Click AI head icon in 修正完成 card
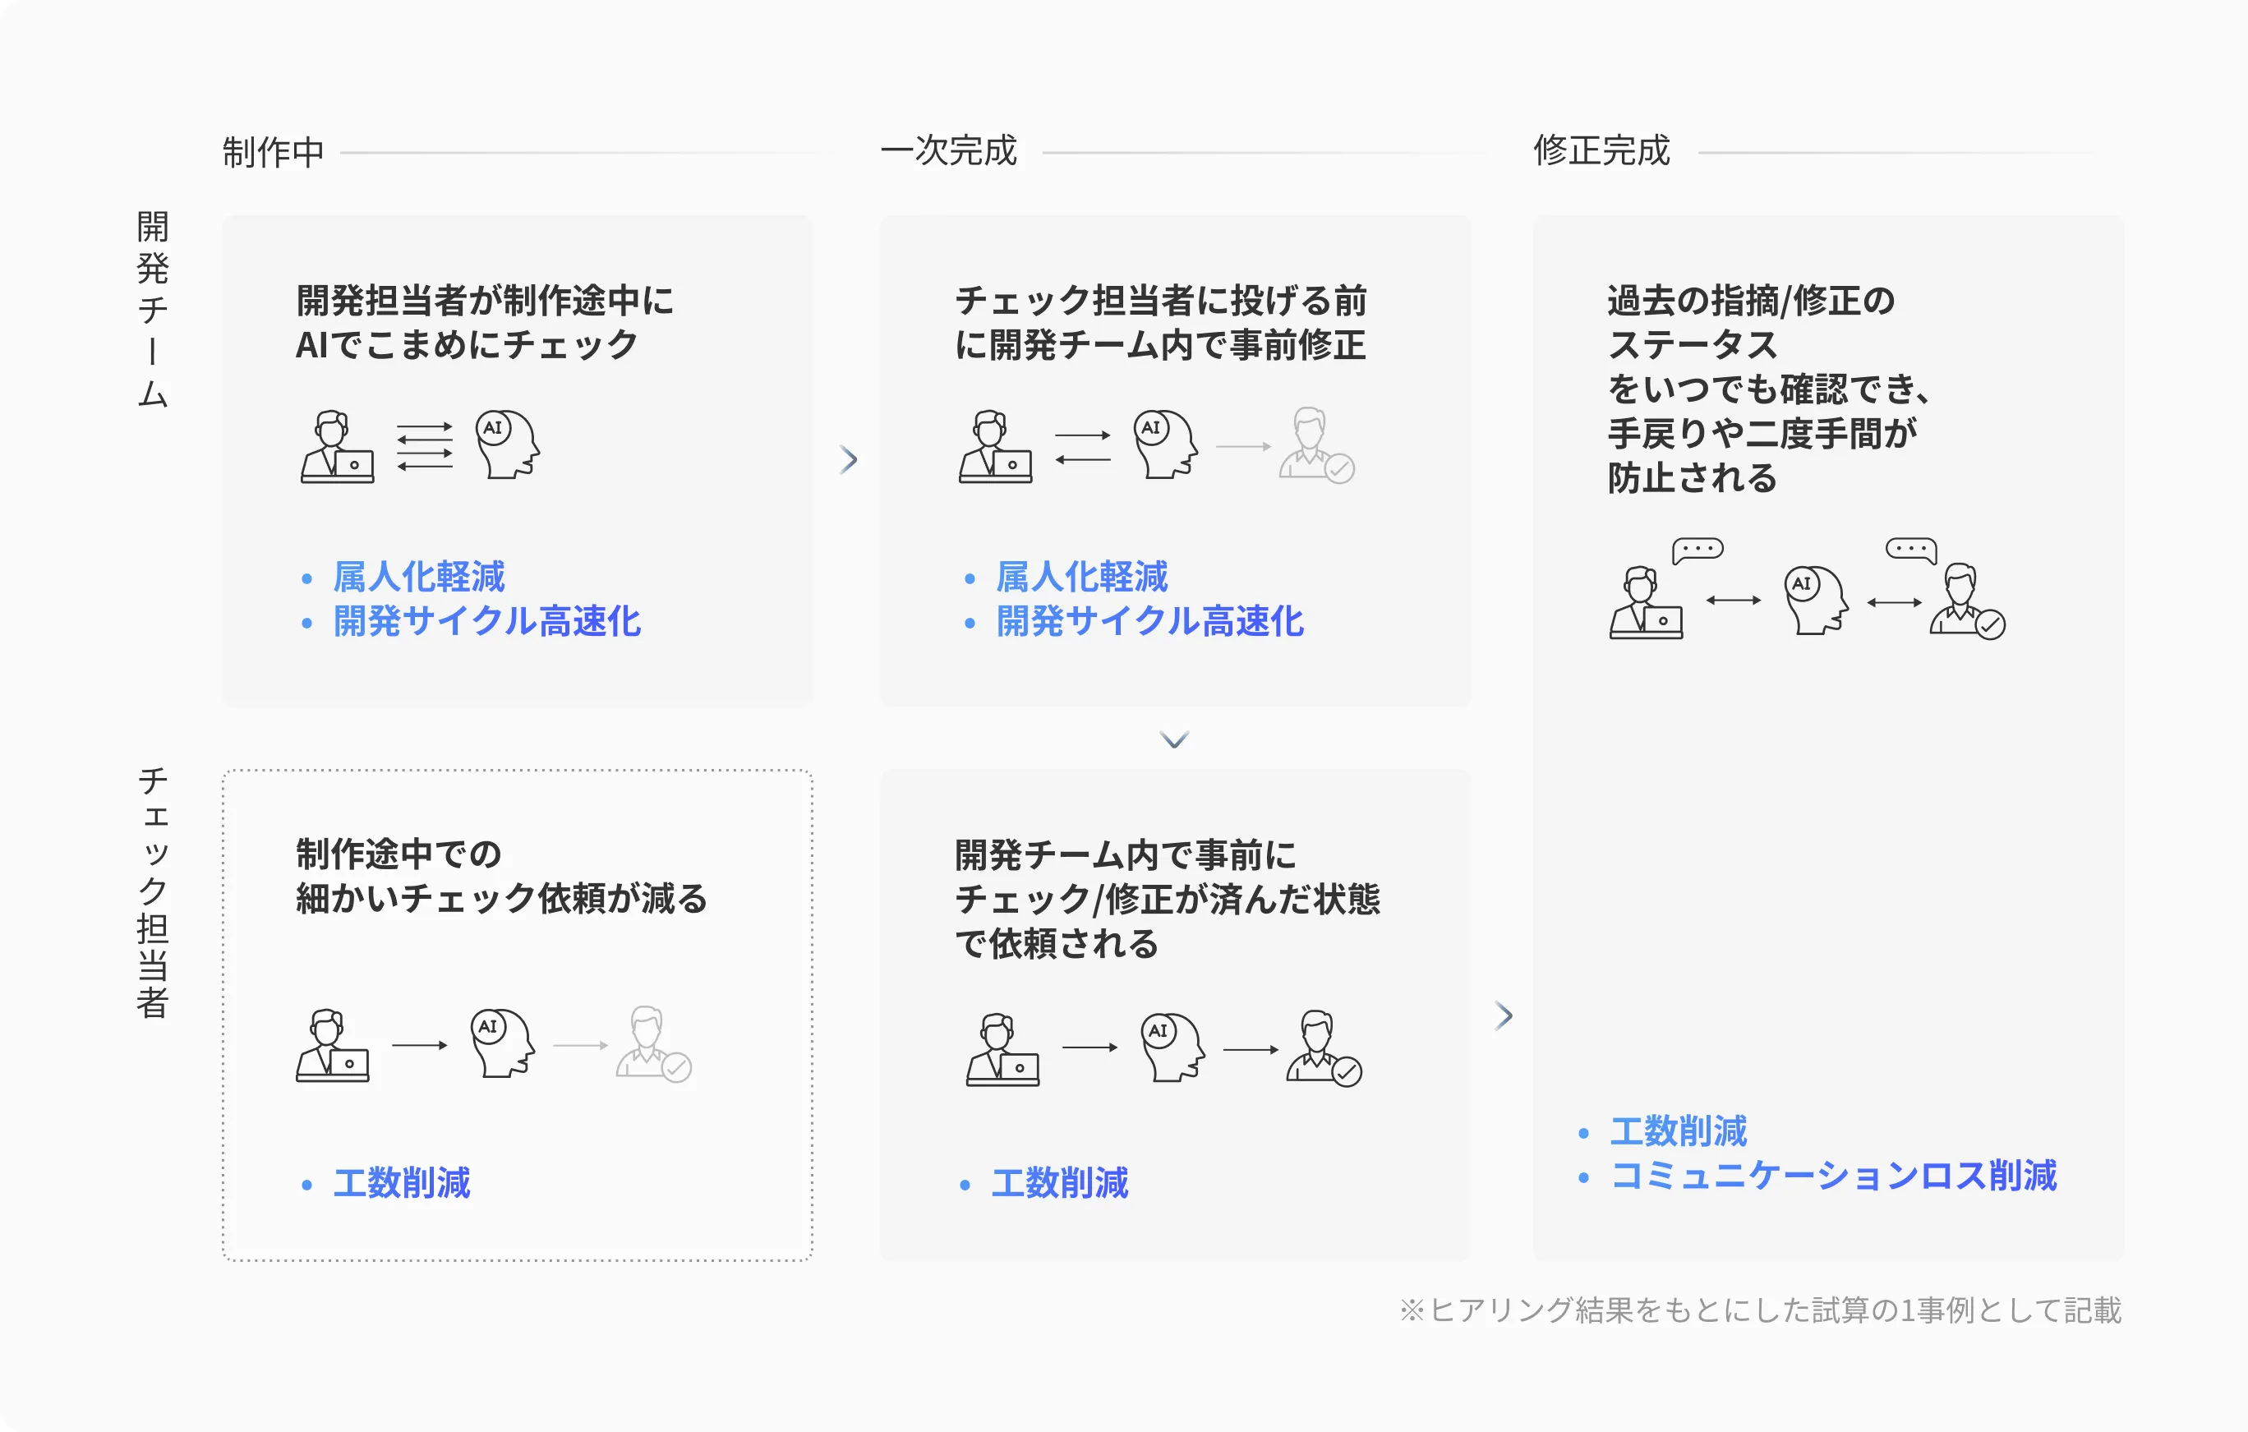2248x1432 pixels. click(1815, 599)
